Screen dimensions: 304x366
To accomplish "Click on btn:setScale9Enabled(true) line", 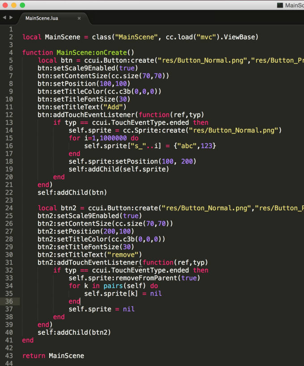I will (x=88, y=68).
